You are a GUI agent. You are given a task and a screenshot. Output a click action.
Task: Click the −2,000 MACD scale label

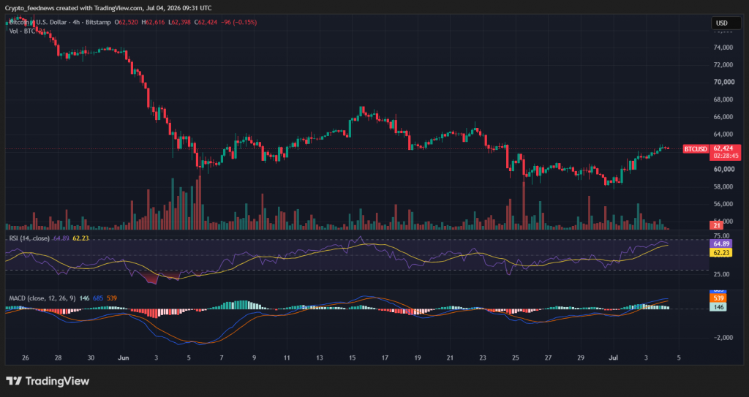click(723, 337)
